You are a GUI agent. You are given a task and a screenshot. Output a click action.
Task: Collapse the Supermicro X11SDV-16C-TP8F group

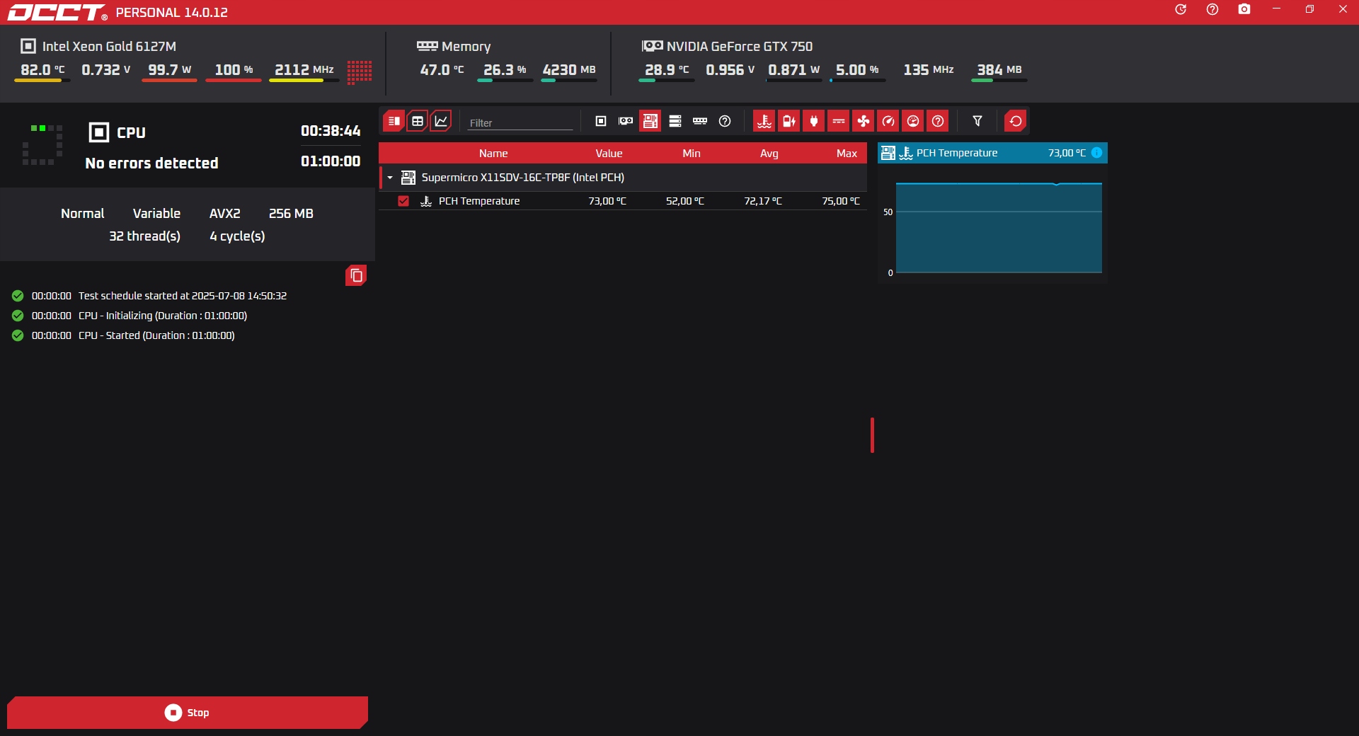point(390,178)
